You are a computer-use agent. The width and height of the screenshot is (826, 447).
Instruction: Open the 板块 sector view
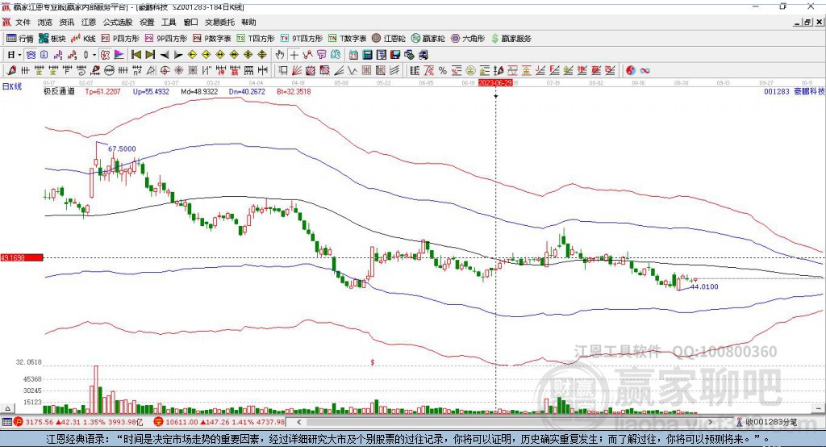click(x=52, y=39)
